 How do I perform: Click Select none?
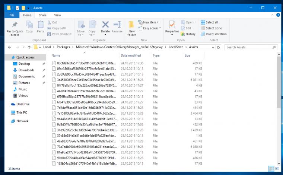click(212, 28)
